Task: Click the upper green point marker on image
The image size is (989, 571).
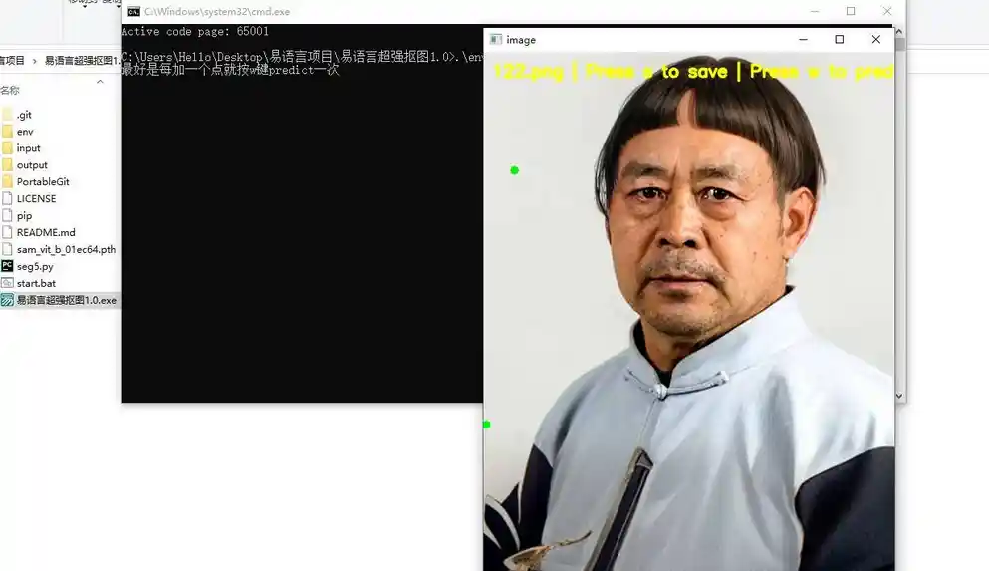Action: [x=514, y=170]
